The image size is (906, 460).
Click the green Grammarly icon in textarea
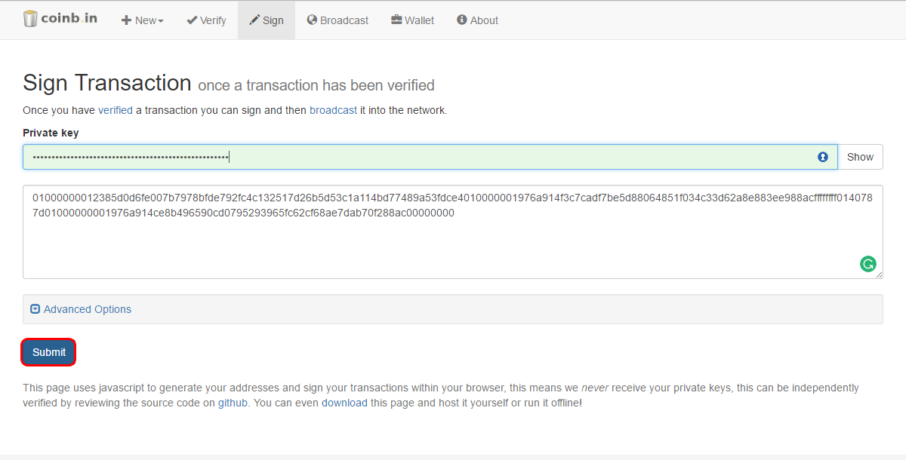click(x=868, y=264)
